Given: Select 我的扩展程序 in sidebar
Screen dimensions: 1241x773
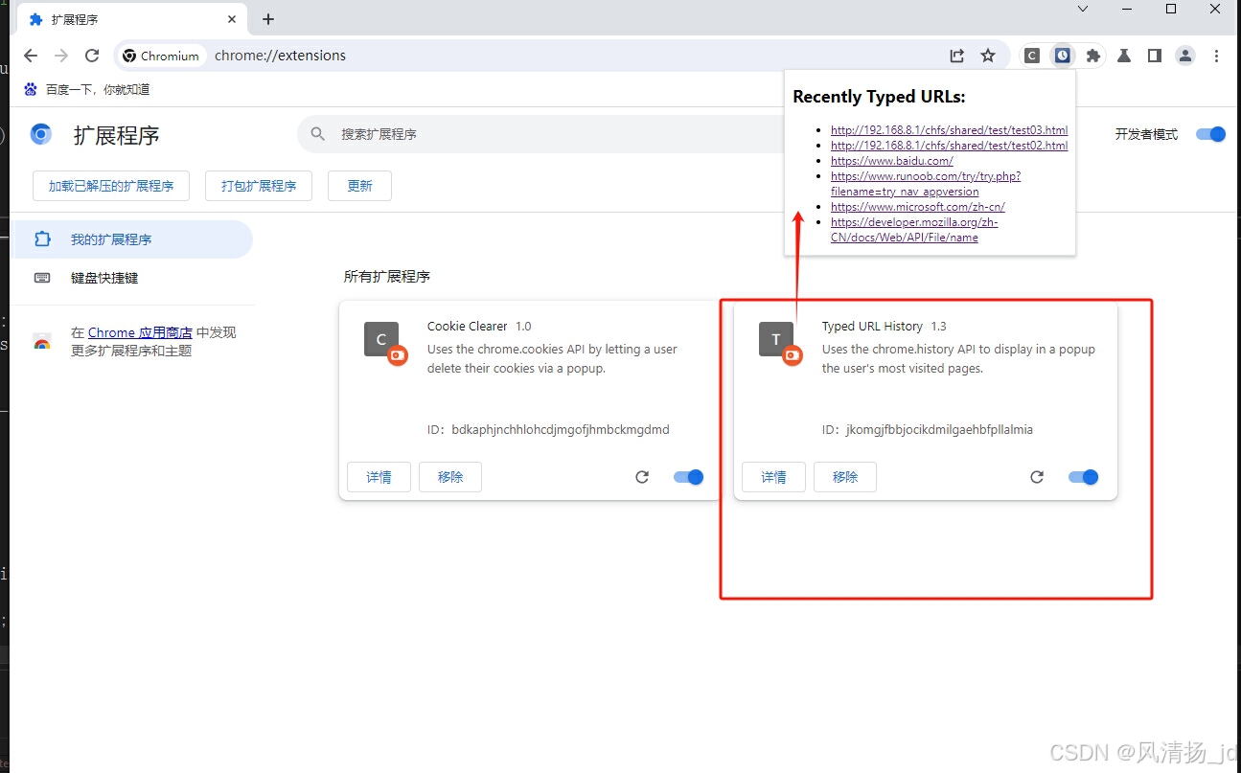Looking at the screenshot, I should tap(131, 239).
